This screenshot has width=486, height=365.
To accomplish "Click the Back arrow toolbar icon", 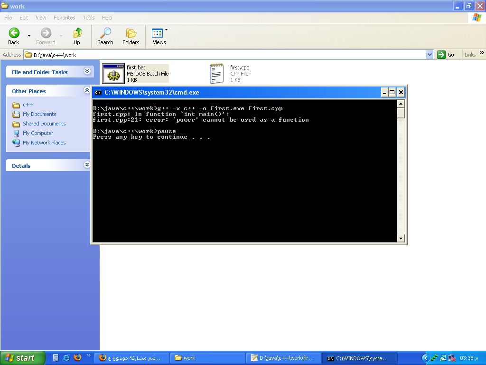I will 14,33.
